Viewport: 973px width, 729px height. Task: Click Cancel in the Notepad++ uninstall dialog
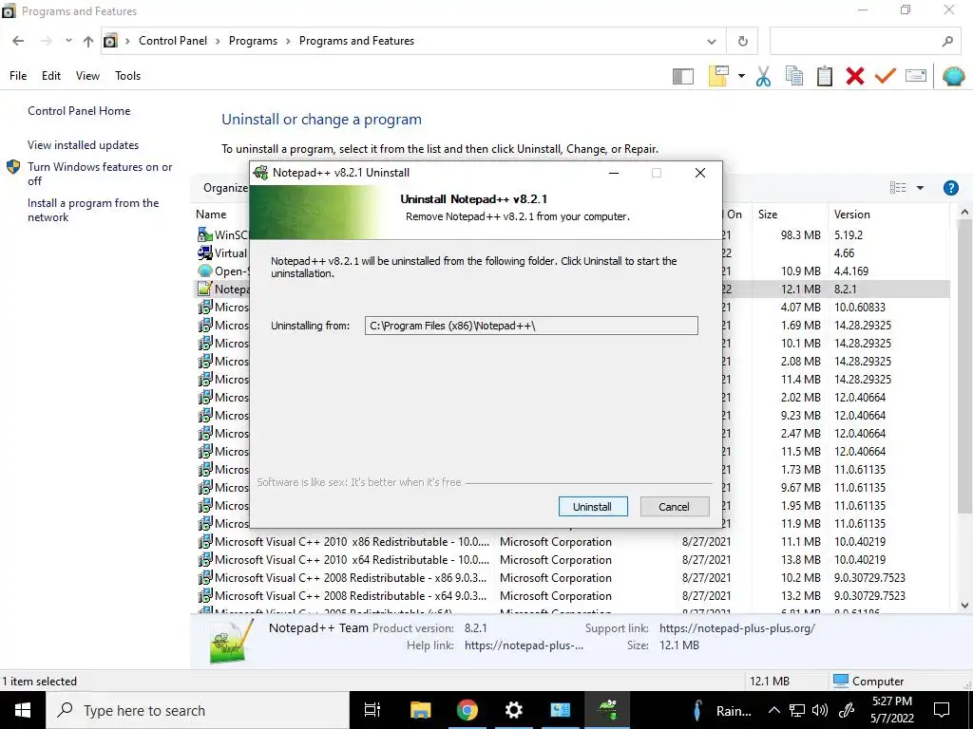pyautogui.click(x=674, y=507)
